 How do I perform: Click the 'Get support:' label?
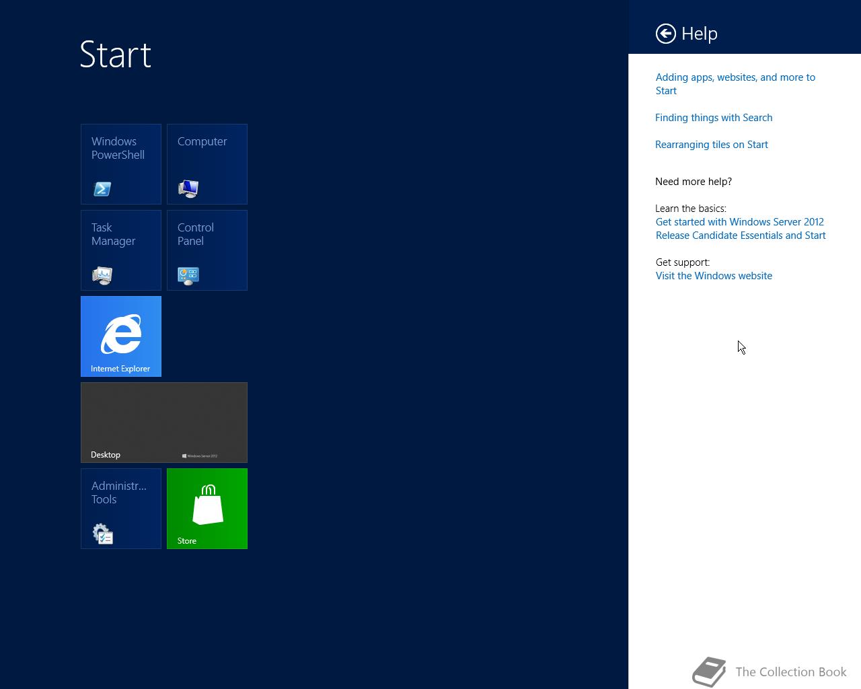[x=683, y=262]
